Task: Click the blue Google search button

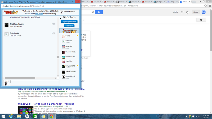Action: (99, 12)
